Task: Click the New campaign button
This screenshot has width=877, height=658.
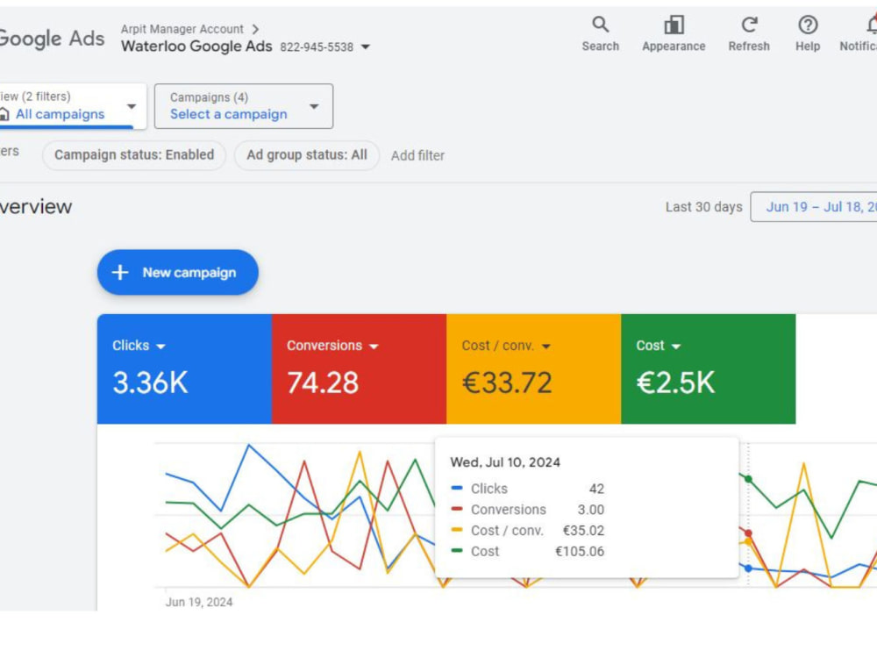Action: pyautogui.click(x=178, y=273)
